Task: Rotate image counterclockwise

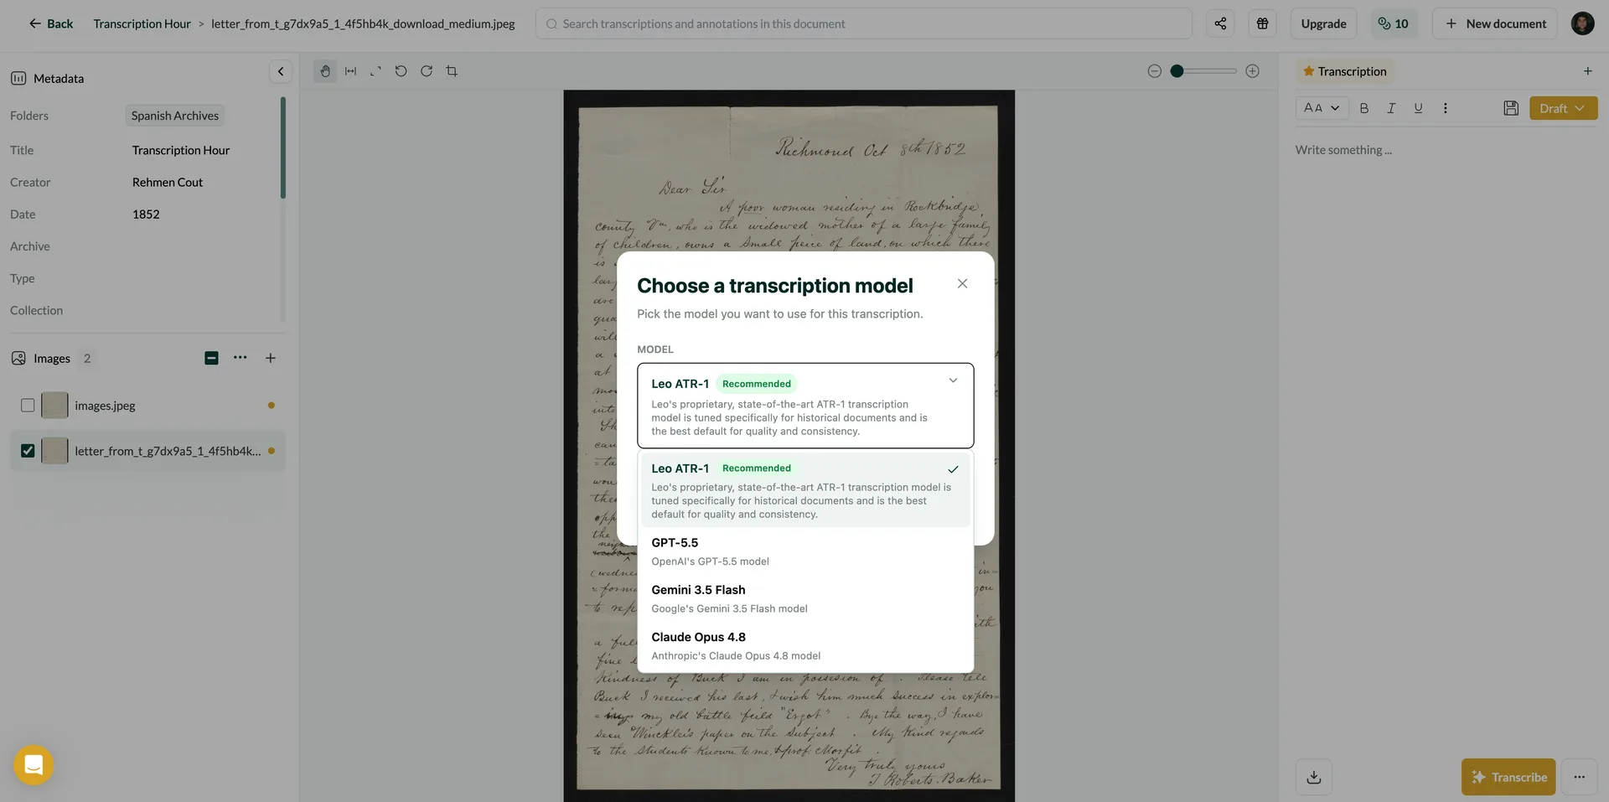Action: click(401, 71)
